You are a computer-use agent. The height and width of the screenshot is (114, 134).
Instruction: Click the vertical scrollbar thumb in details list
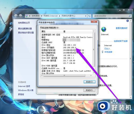(x=94, y=50)
